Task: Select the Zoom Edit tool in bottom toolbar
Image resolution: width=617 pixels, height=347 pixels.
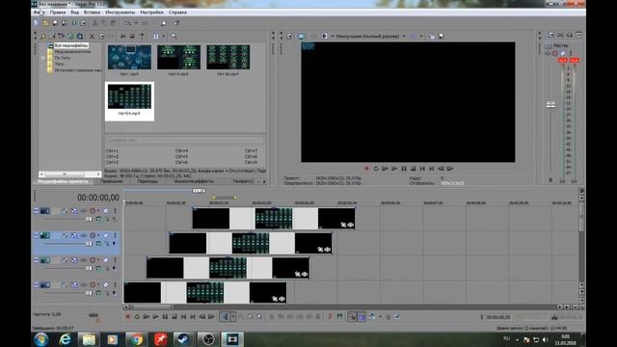Action: point(259,317)
